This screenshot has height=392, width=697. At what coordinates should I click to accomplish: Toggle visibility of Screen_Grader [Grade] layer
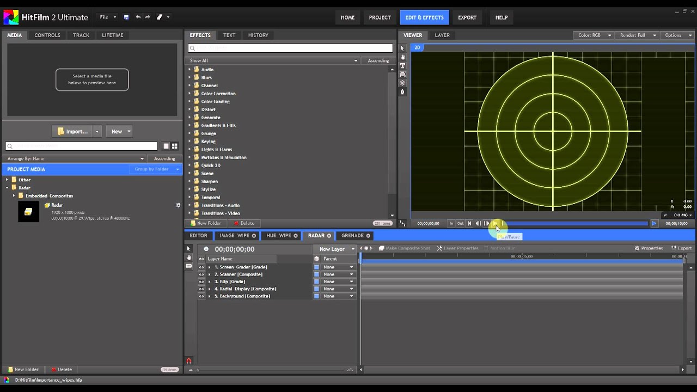(x=201, y=267)
